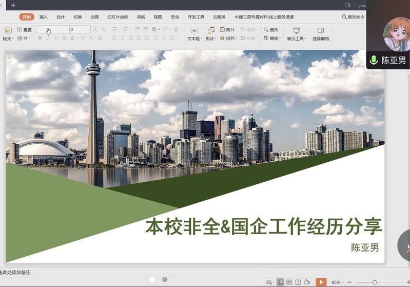Expand the 版式 layout dropdown
Image resolution: width=410 pixels, height=287 pixels.
coord(8,39)
